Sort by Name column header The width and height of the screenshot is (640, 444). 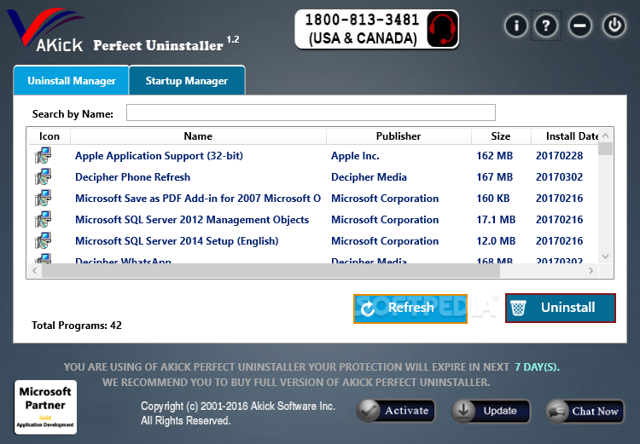(198, 136)
